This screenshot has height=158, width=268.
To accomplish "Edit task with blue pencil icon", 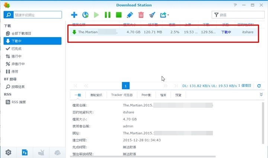I will pos(130,15).
